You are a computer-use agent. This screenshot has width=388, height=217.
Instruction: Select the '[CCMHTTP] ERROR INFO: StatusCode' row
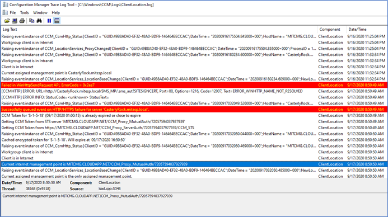click(194, 97)
